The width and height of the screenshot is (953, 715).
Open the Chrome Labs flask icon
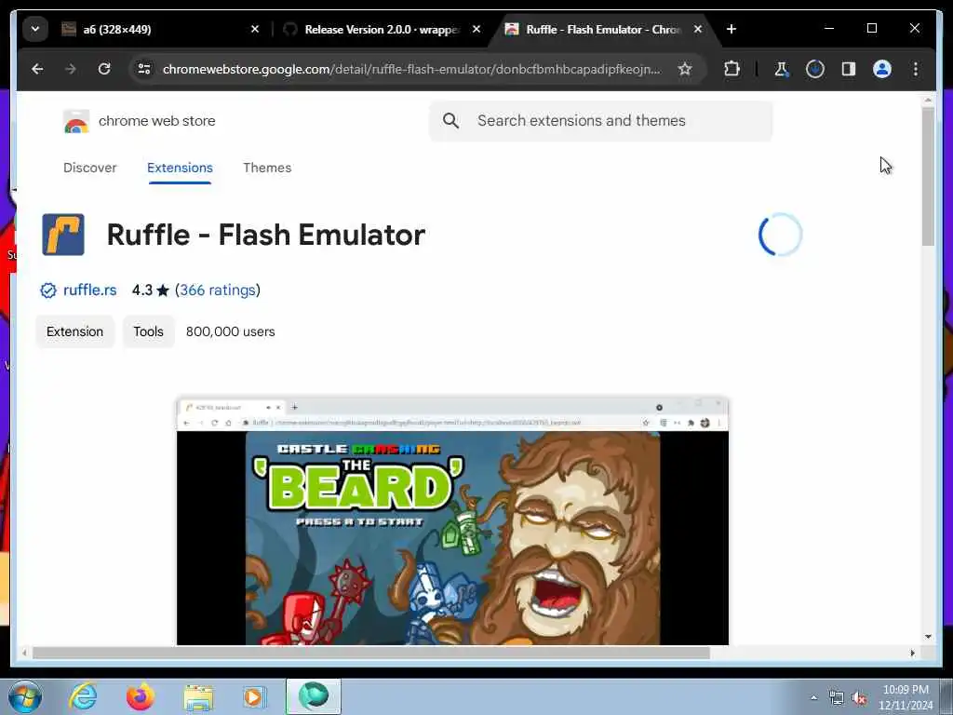(781, 69)
